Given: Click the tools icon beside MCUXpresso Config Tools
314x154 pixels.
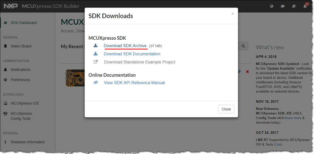Looking at the screenshot, I should click(x=5, y=114).
